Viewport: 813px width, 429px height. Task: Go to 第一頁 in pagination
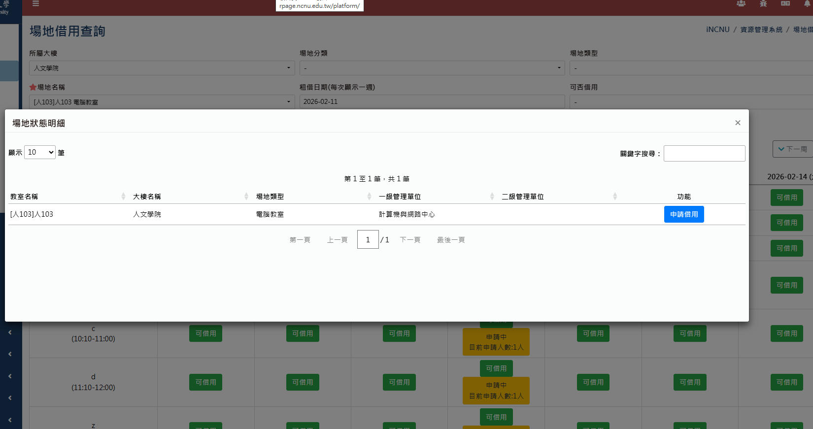(x=300, y=240)
